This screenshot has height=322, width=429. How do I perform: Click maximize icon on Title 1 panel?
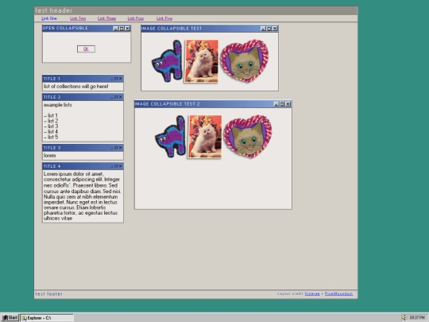(116, 79)
